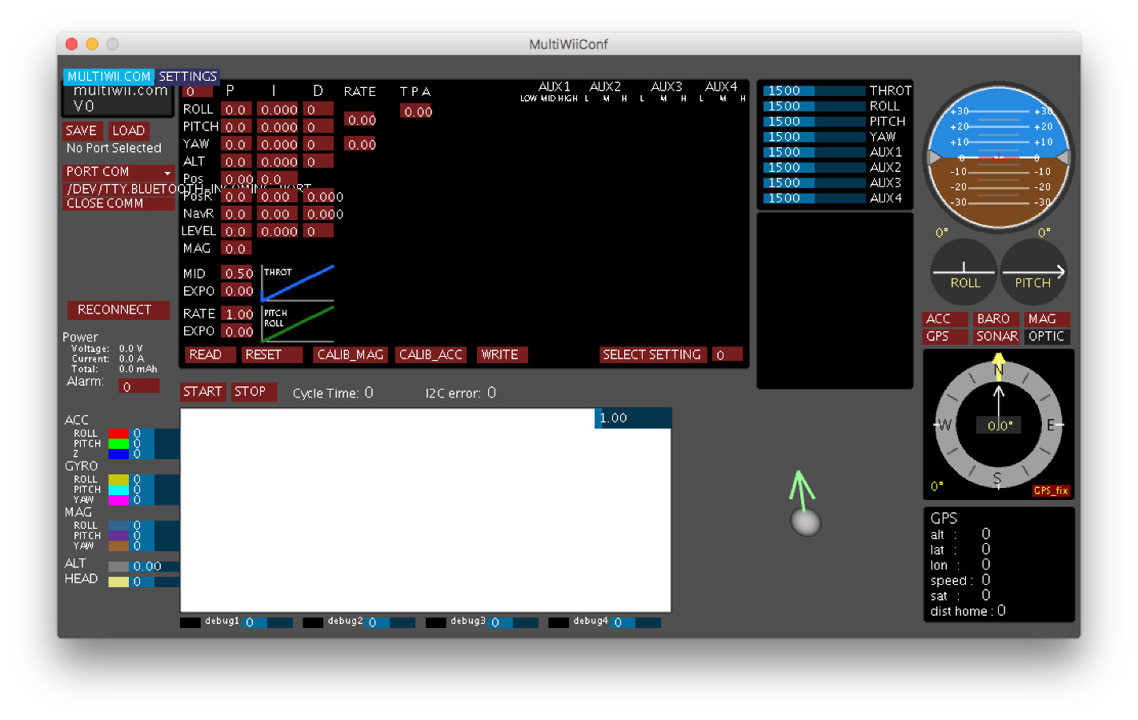
Task: Toggle the magenta GYRO YAW graph swatch
Action: click(118, 500)
